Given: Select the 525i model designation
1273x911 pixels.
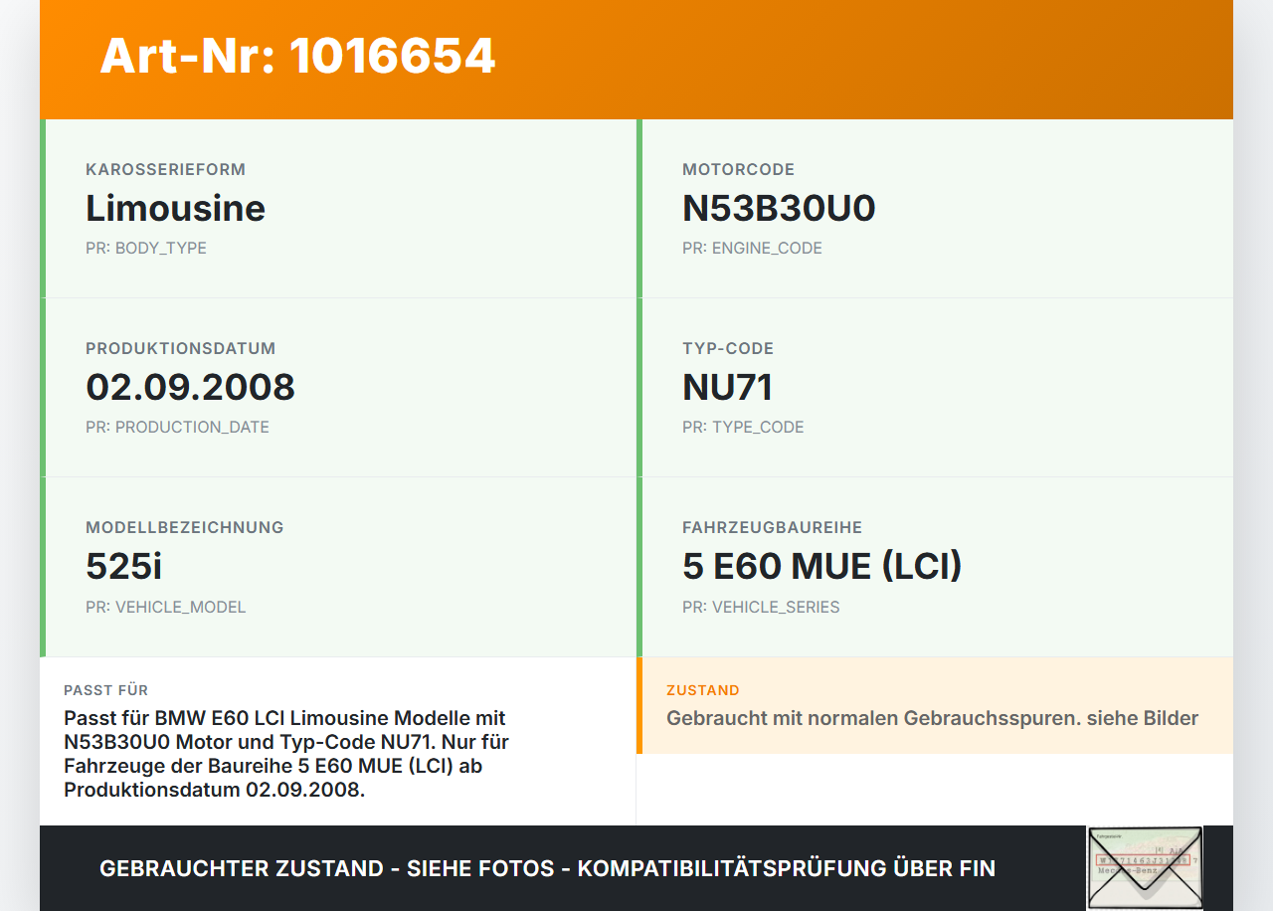Looking at the screenshot, I should pos(123,567).
